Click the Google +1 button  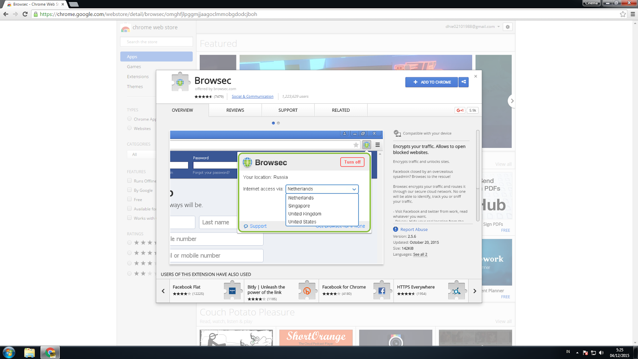click(460, 110)
